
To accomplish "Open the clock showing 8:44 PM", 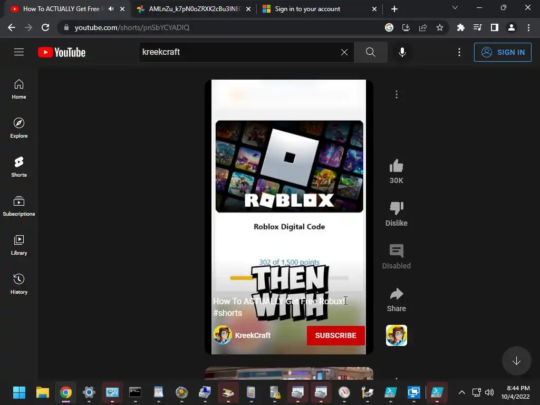I will tap(516, 392).
